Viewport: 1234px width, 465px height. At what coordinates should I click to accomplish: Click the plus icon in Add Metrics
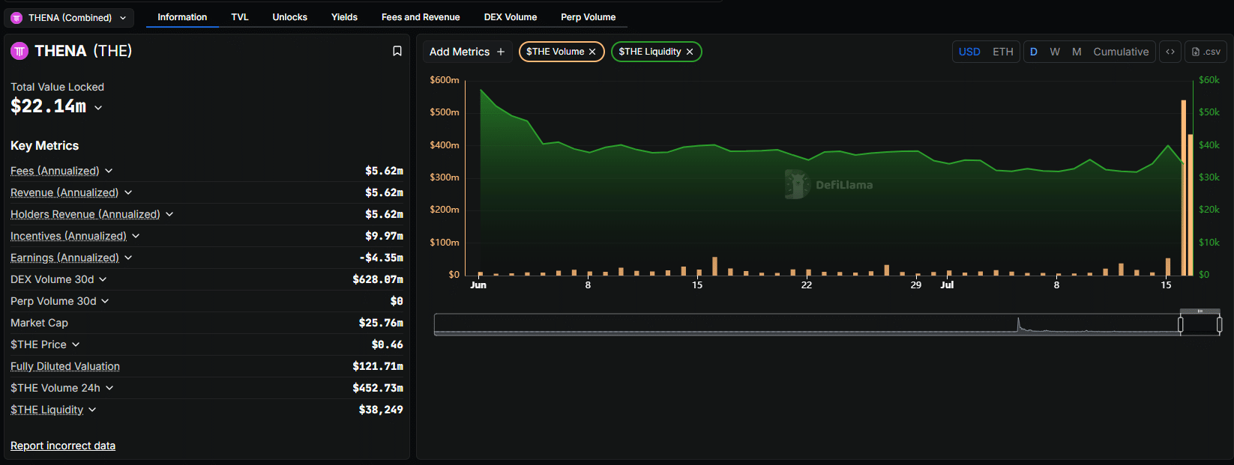click(x=501, y=52)
